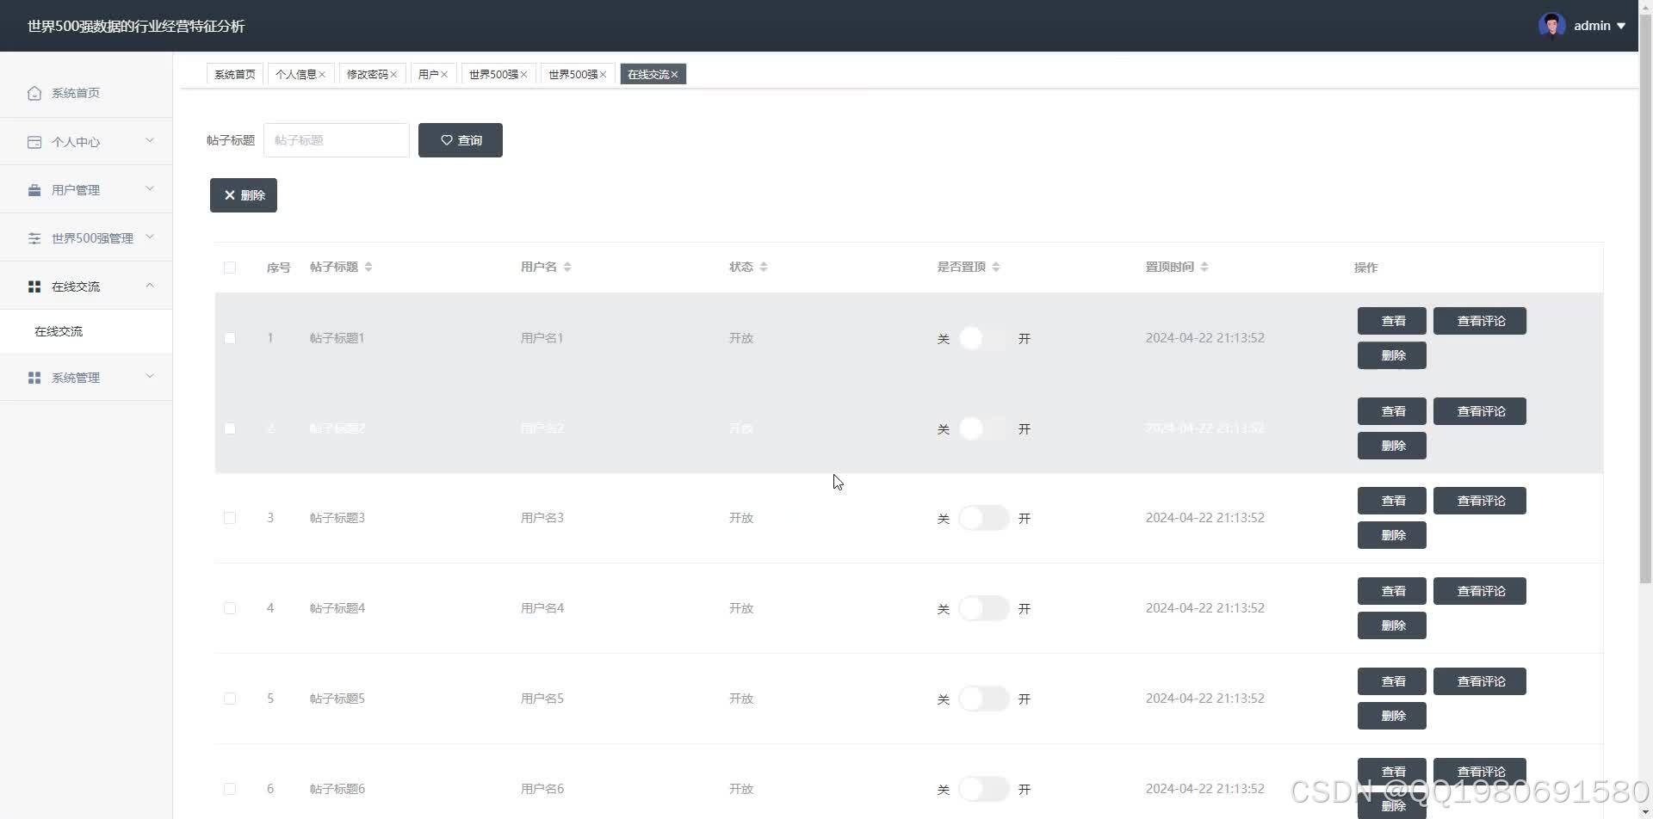Click the briefcase icon for 用户管理
This screenshot has height=819, width=1653.
pyautogui.click(x=34, y=190)
